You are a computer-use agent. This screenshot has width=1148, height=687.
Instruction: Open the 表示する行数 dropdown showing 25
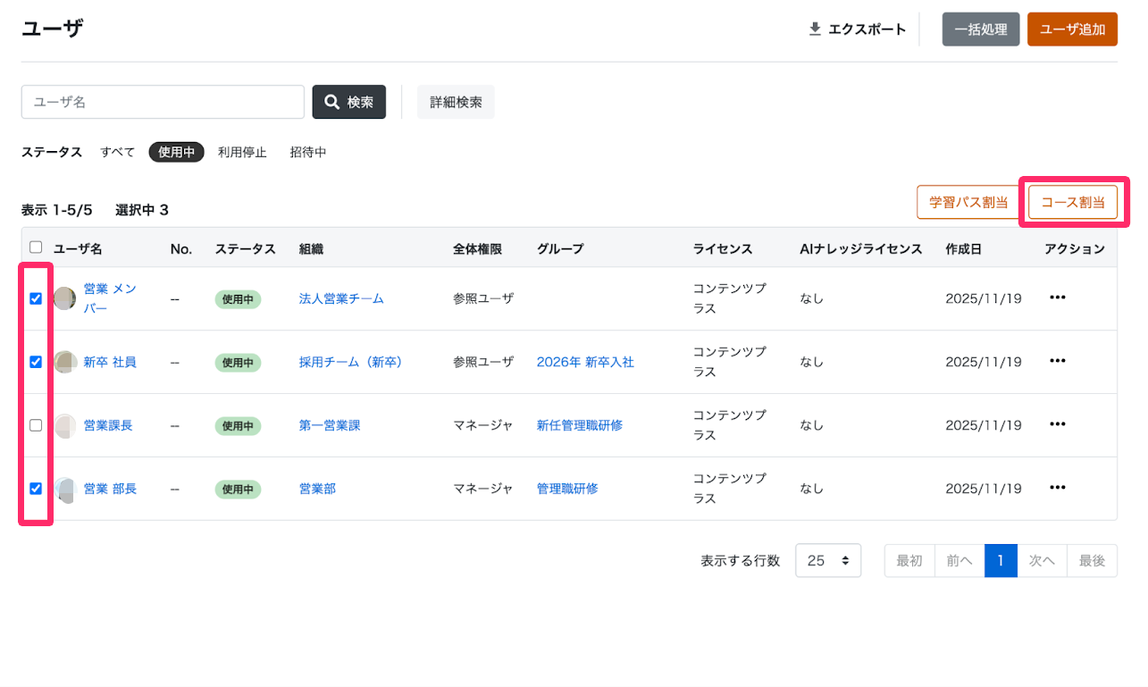pos(828,560)
